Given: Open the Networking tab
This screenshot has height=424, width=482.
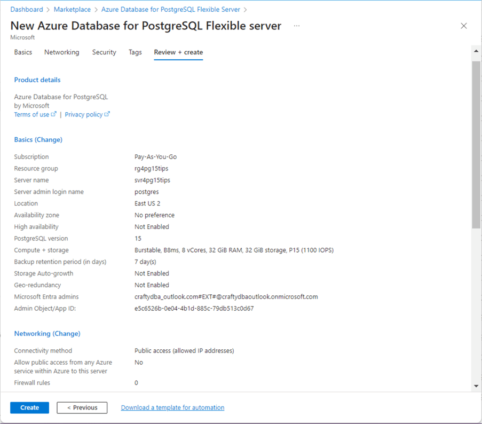Looking at the screenshot, I should [x=62, y=52].
